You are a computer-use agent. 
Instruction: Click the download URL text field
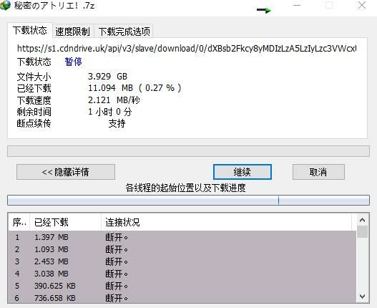[187, 49]
